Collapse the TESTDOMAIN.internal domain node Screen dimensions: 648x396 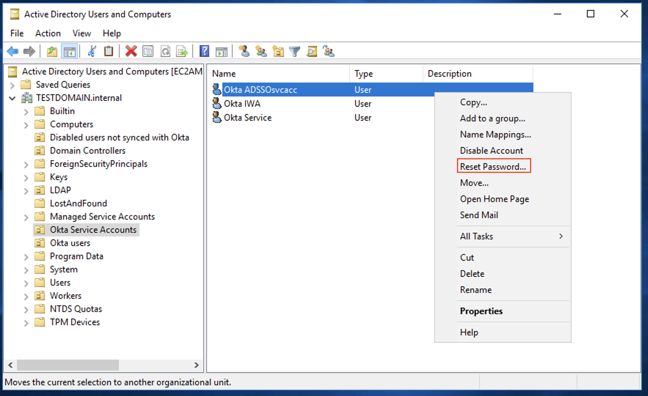[12, 98]
